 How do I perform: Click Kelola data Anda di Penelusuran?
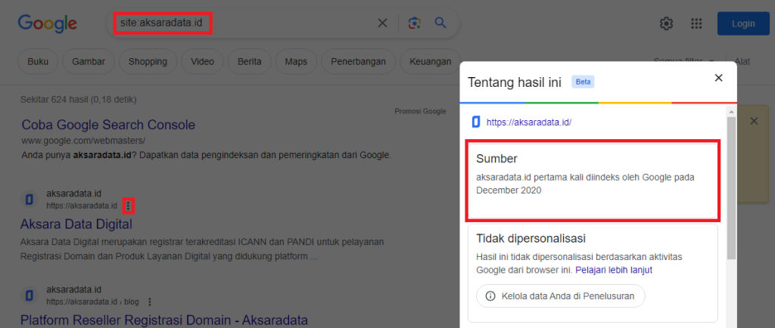click(x=561, y=296)
